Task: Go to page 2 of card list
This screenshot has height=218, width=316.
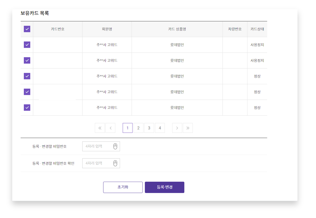Action: tap(138, 128)
